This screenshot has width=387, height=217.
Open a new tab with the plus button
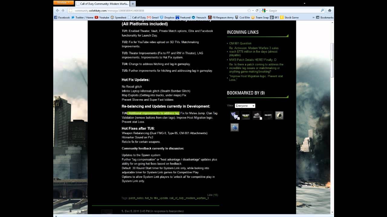coord(133,4)
